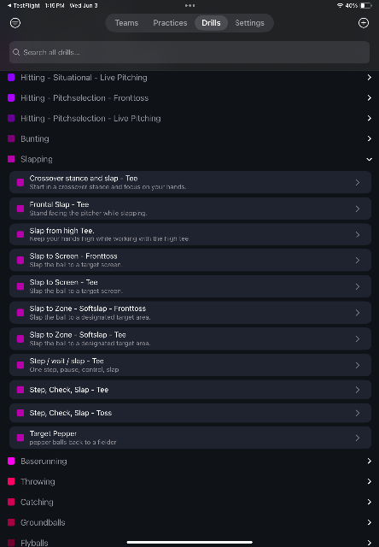Viewport: 379px width, 547px height.
Task: Open chevron for Slap from high Tee
Action: coord(358,234)
